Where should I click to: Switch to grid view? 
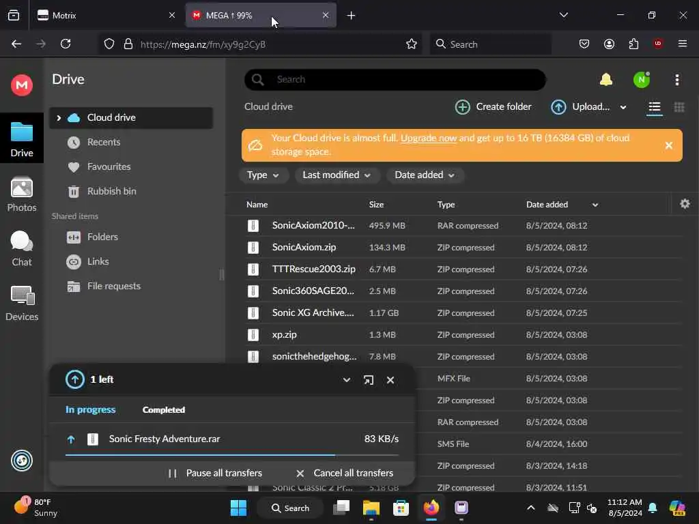point(679,107)
